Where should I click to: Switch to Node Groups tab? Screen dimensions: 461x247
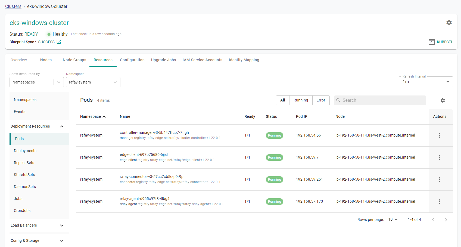coord(74,60)
